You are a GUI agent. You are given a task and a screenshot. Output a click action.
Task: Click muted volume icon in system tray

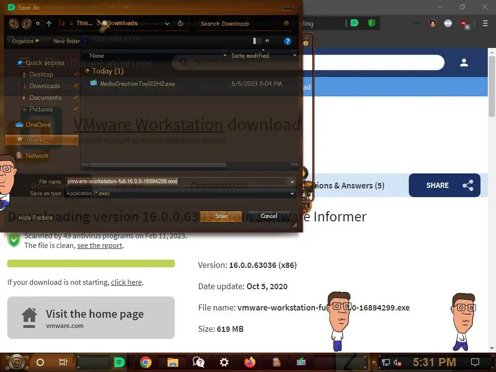click(x=397, y=362)
